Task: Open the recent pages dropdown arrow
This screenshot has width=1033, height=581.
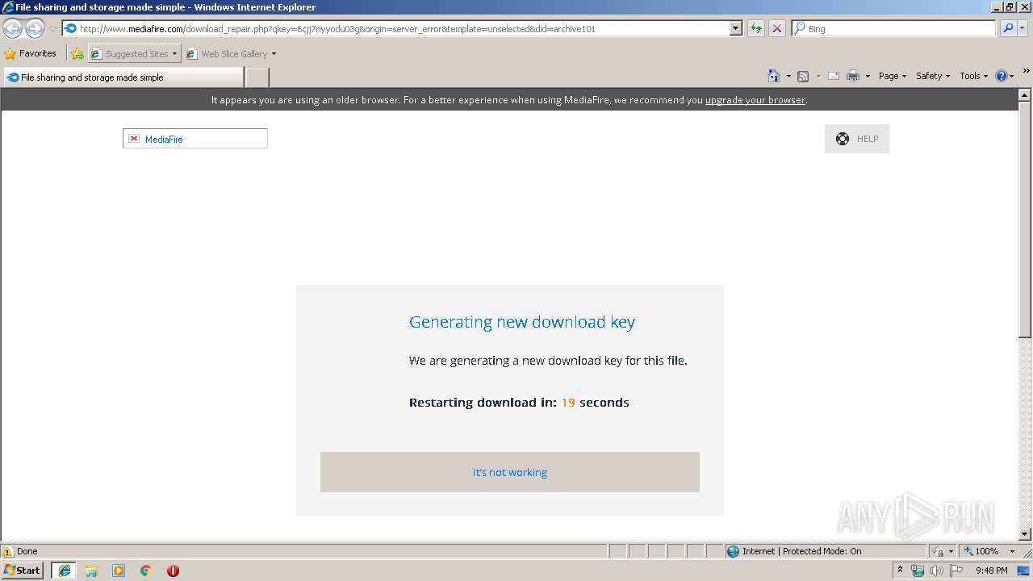Action: pos(52,28)
